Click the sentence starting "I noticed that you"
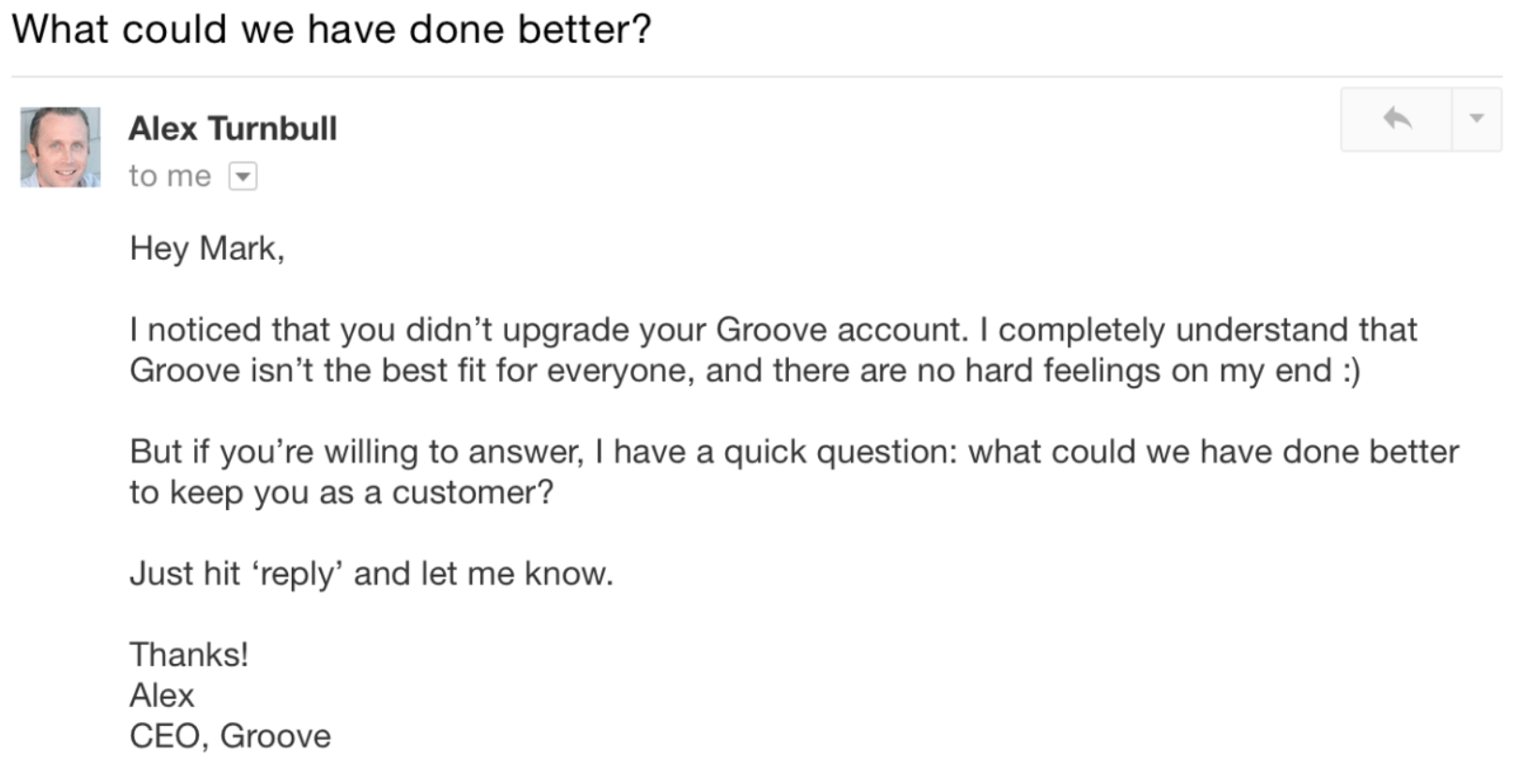Screen dimensions: 1518x782 [548, 330]
